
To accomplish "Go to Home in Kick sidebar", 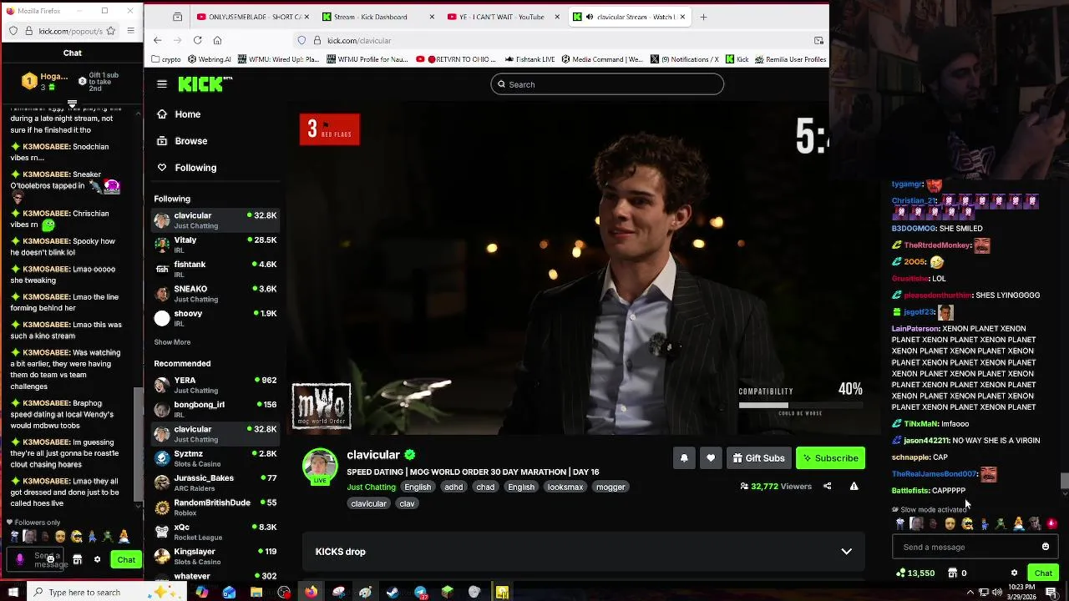I will click(x=187, y=114).
